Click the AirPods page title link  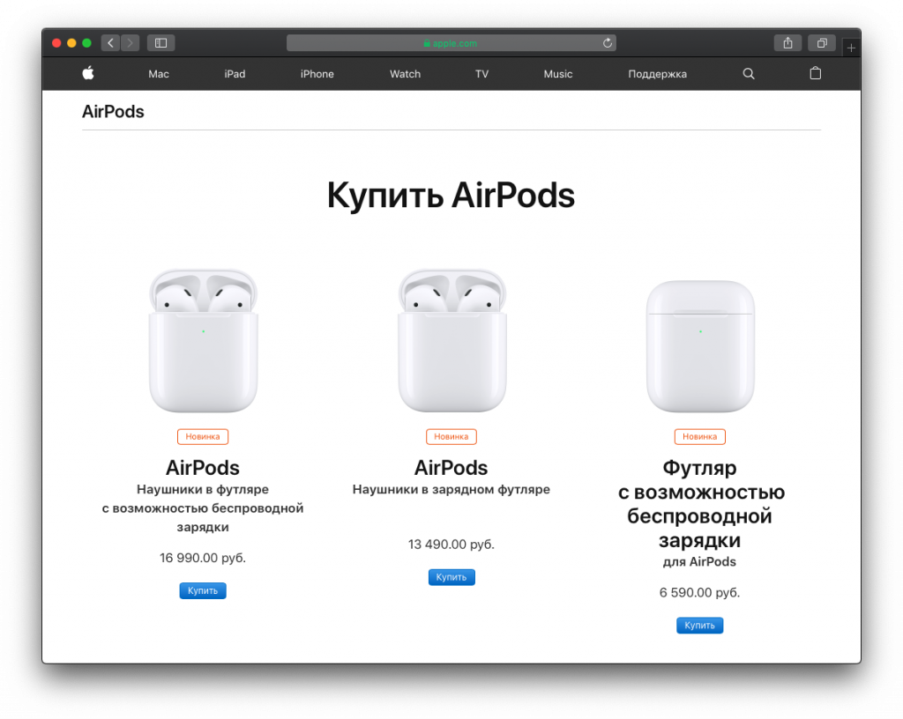(113, 112)
